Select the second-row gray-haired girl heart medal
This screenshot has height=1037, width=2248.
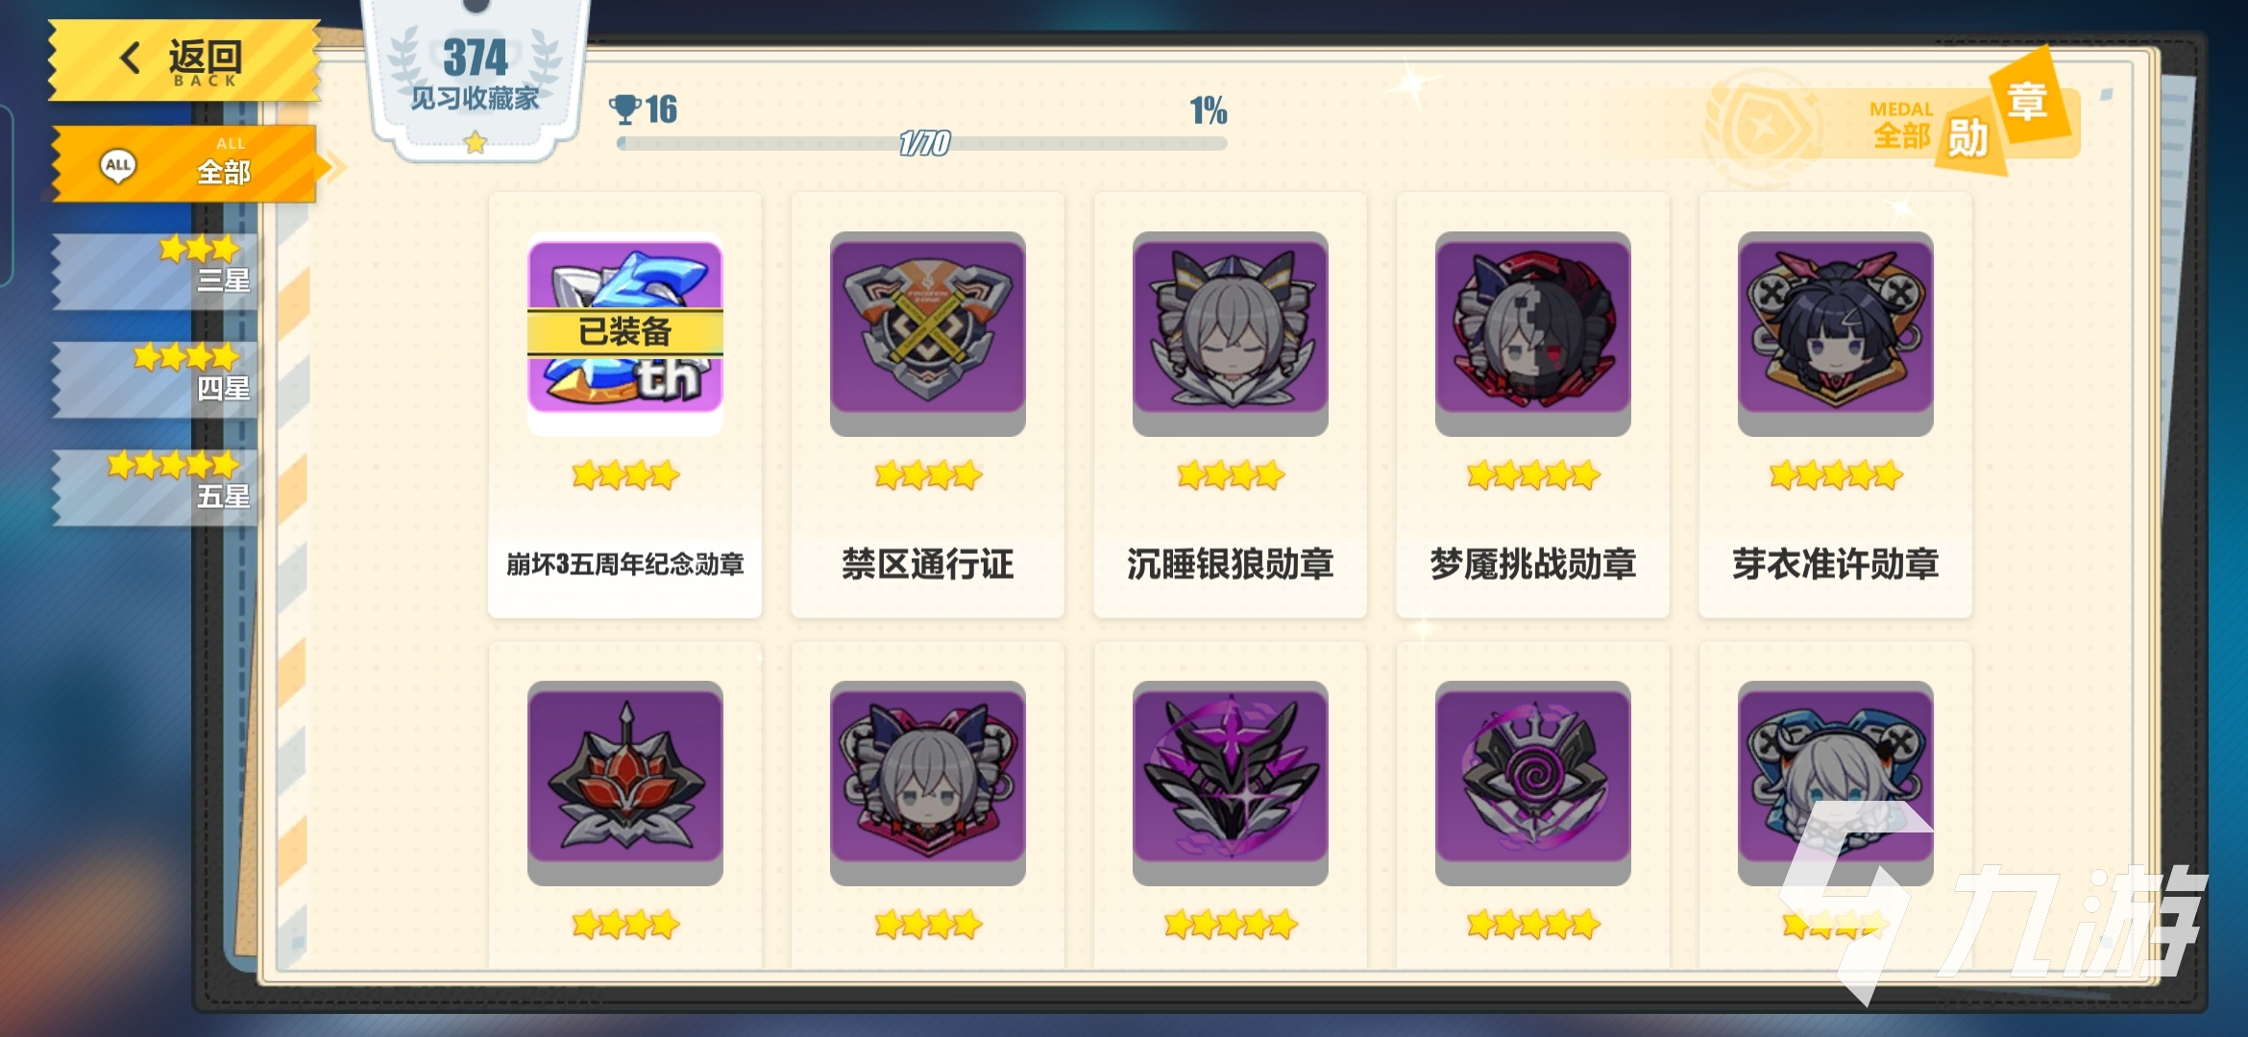click(x=927, y=783)
